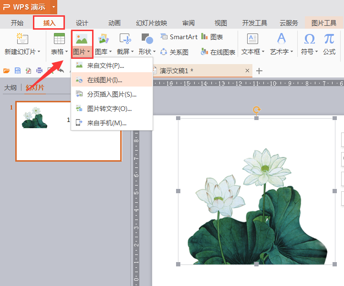Save the document with the disk icon
The height and width of the screenshot is (286, 344).
(17, 71)
